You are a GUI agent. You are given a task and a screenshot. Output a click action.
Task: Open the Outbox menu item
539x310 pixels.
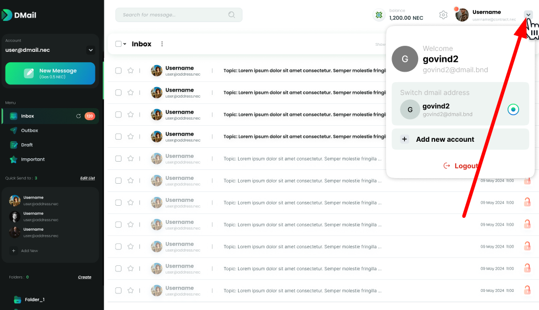(29, 131)
